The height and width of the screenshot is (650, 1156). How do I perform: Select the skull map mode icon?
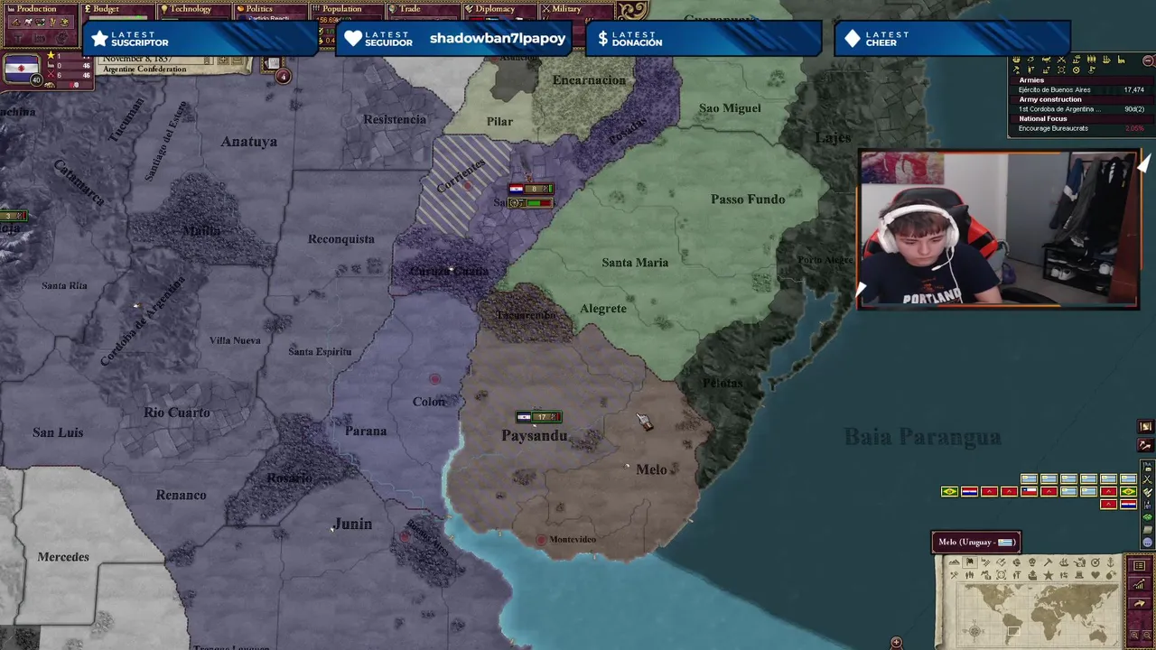[x=1032, y=562]
